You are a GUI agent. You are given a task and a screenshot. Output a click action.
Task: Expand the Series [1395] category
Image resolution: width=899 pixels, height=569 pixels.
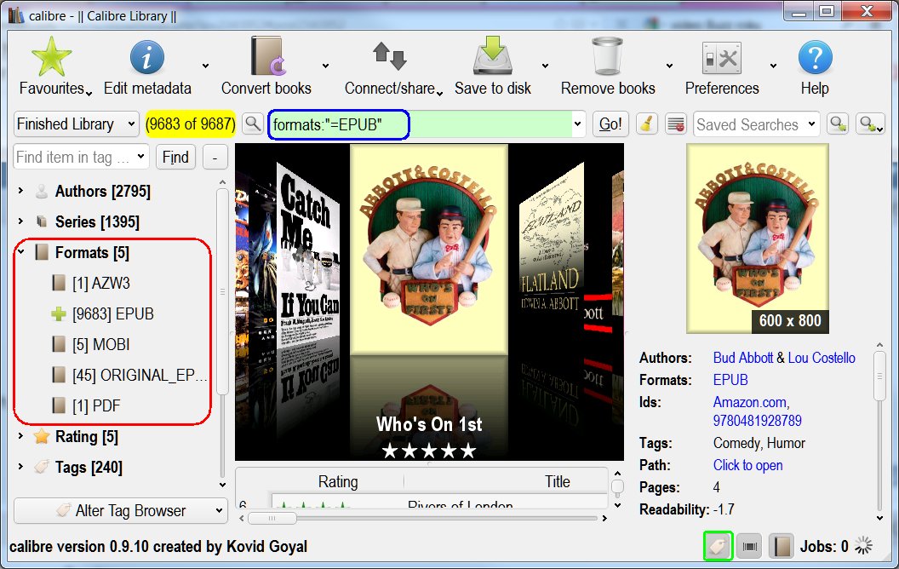[21, 221]
